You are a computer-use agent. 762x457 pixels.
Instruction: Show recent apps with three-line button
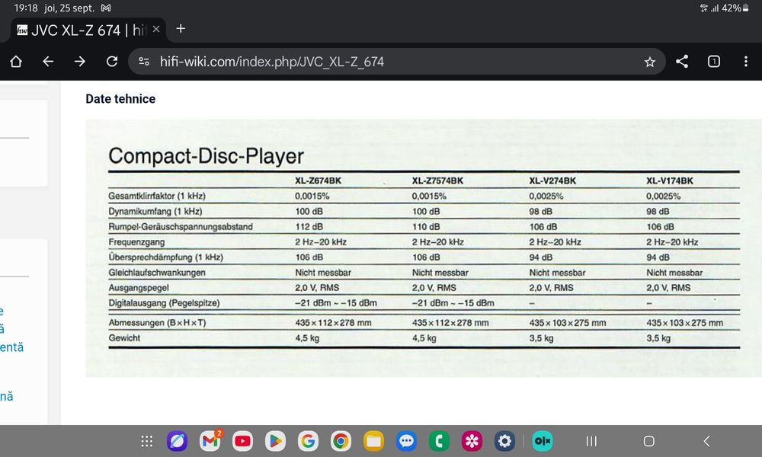tap(591, 441)
